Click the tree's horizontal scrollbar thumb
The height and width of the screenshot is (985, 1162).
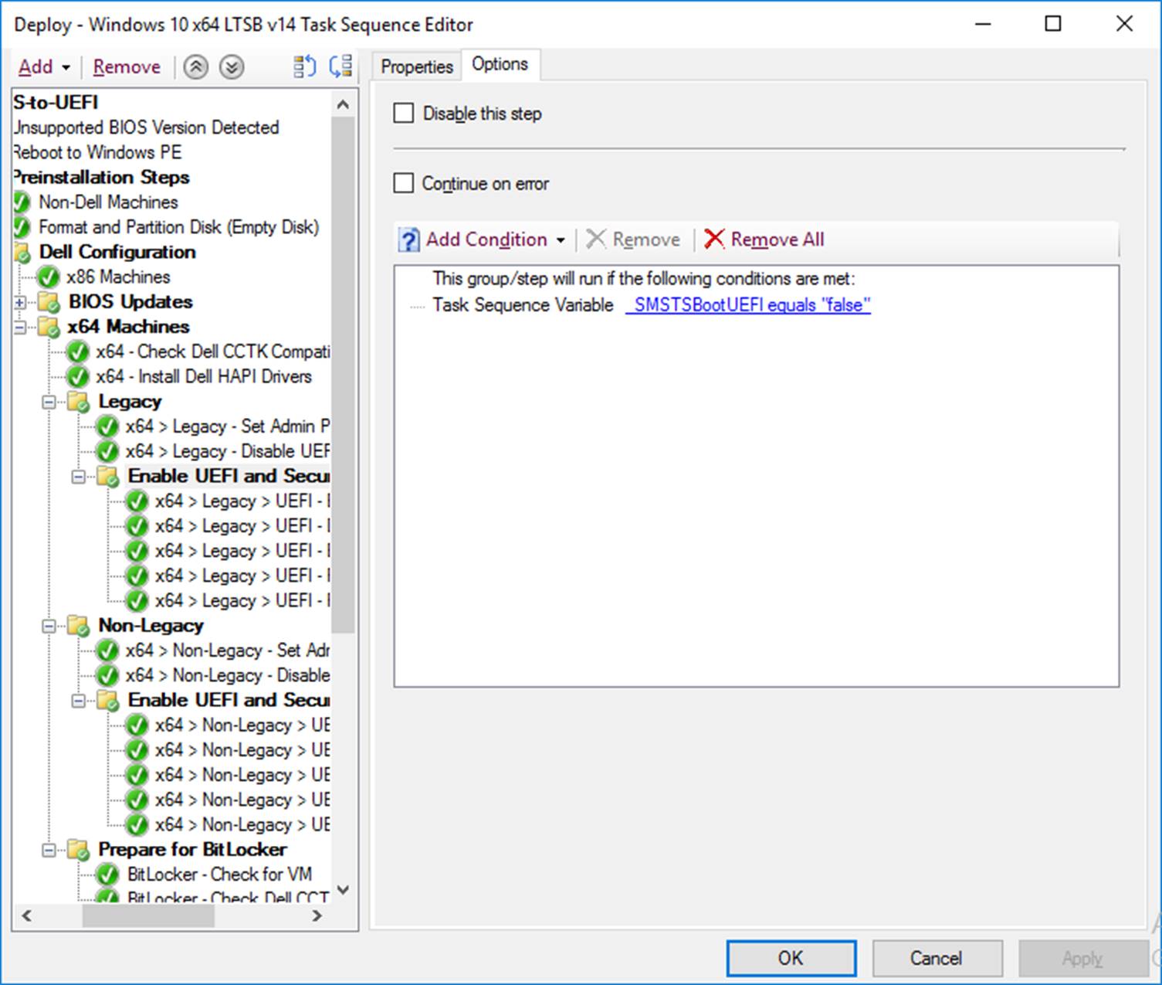(x=148, y=916)
